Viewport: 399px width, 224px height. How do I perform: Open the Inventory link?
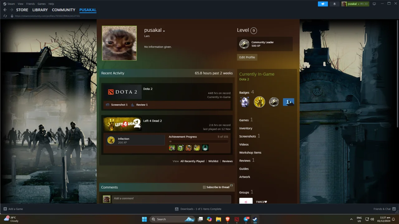click(246, 128)
